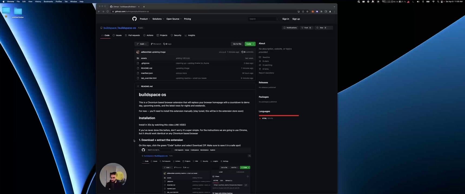Click the assets folder icon
Viewport: 465px width, 194px height.
click(x=138, y=58)
